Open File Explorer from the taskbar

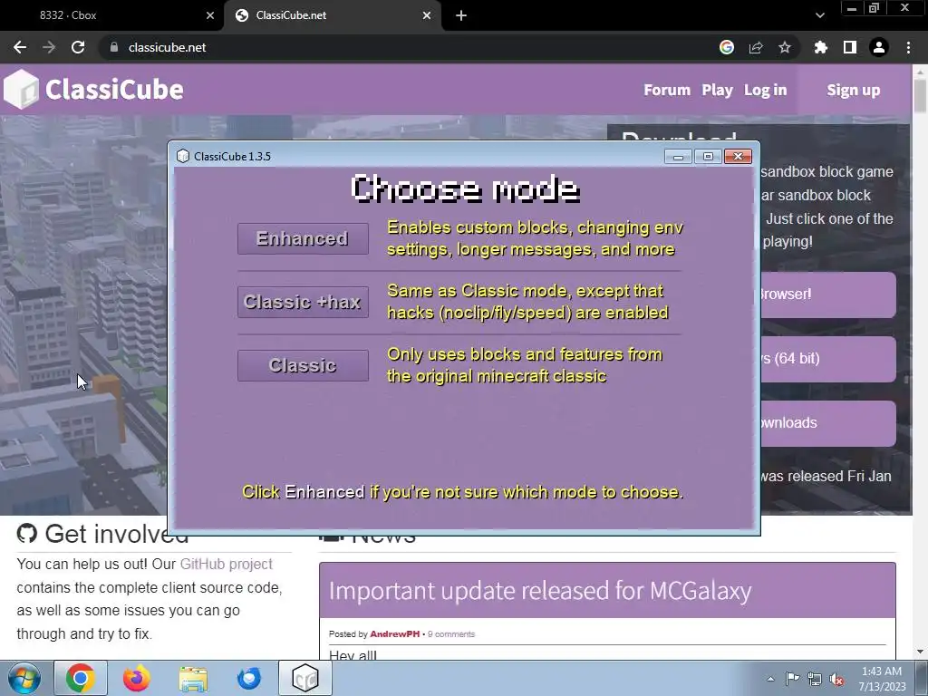(x=193, y=678)
